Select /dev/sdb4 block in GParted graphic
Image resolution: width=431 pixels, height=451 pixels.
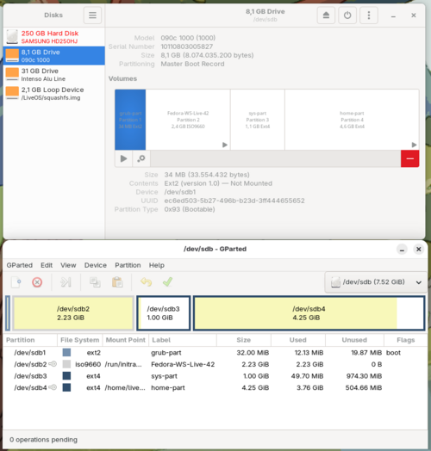[x=309, y=313]
